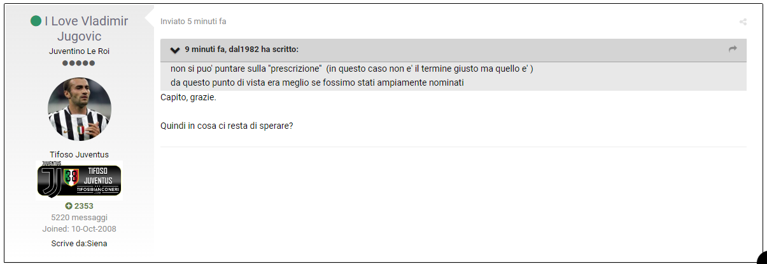Click the five rank dots under Juventino Le Roi
Viewport: 767px width, 264px height.
(x=79, y=63)
